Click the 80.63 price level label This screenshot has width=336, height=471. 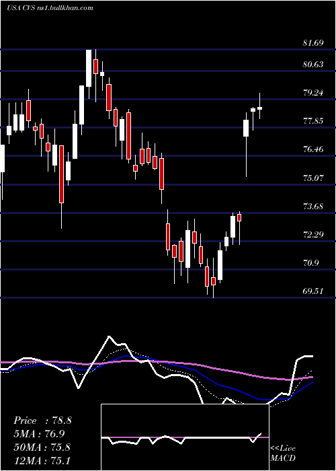click(313, 64)
